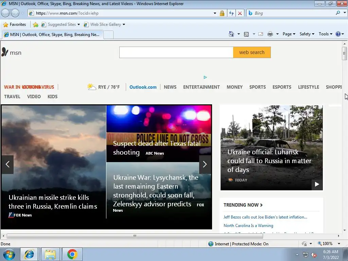
Task: Open the Feeds dropdown arrow
Action: (x=254, y=34)
